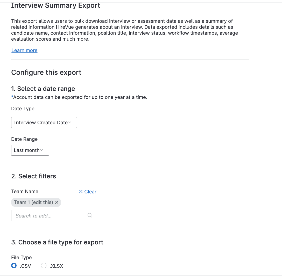Open the "Learn more" link
The height and width of the screenshot is (276, 282).
pos(24,50)
